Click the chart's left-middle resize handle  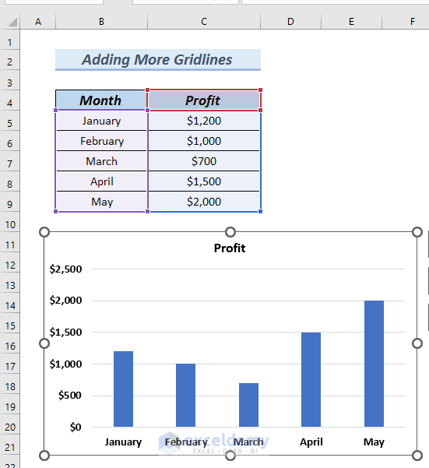pyautogui.click(x=44, y=343)
